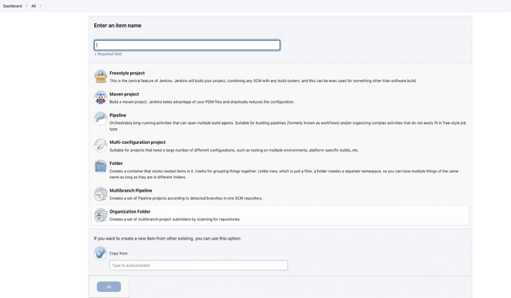The height and width of the screenshot is (298, 511).
Task: Select the Folder title
Action: point(116,163)
